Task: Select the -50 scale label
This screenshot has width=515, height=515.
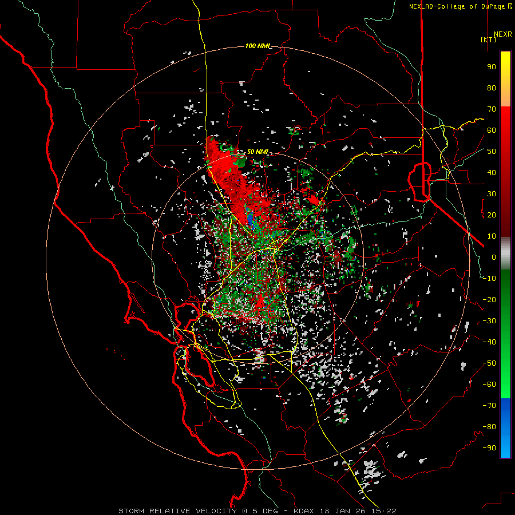Action: pos(489,363)
